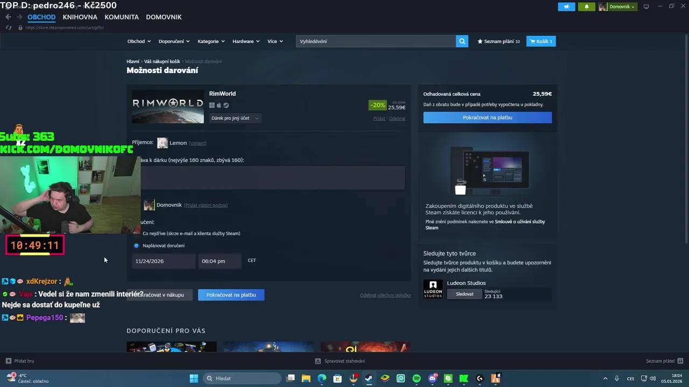The width and height of the screenshot is (689, 387).
Task: Click Odebrat všechny položky link
Action: (385, 295)
